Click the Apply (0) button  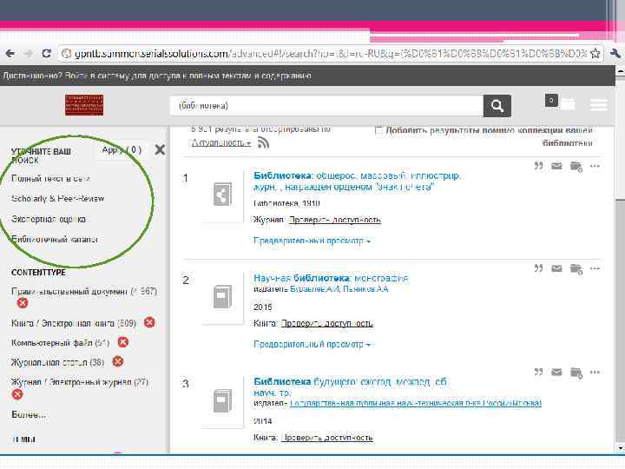click(122, 150)
